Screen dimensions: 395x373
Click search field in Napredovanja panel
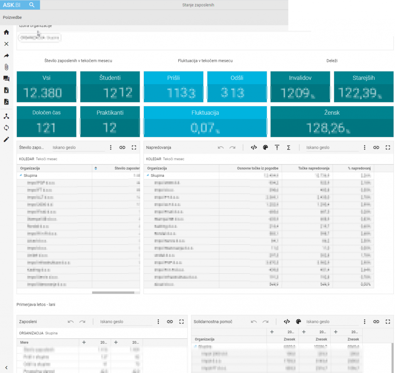click(x=332, y=148)
